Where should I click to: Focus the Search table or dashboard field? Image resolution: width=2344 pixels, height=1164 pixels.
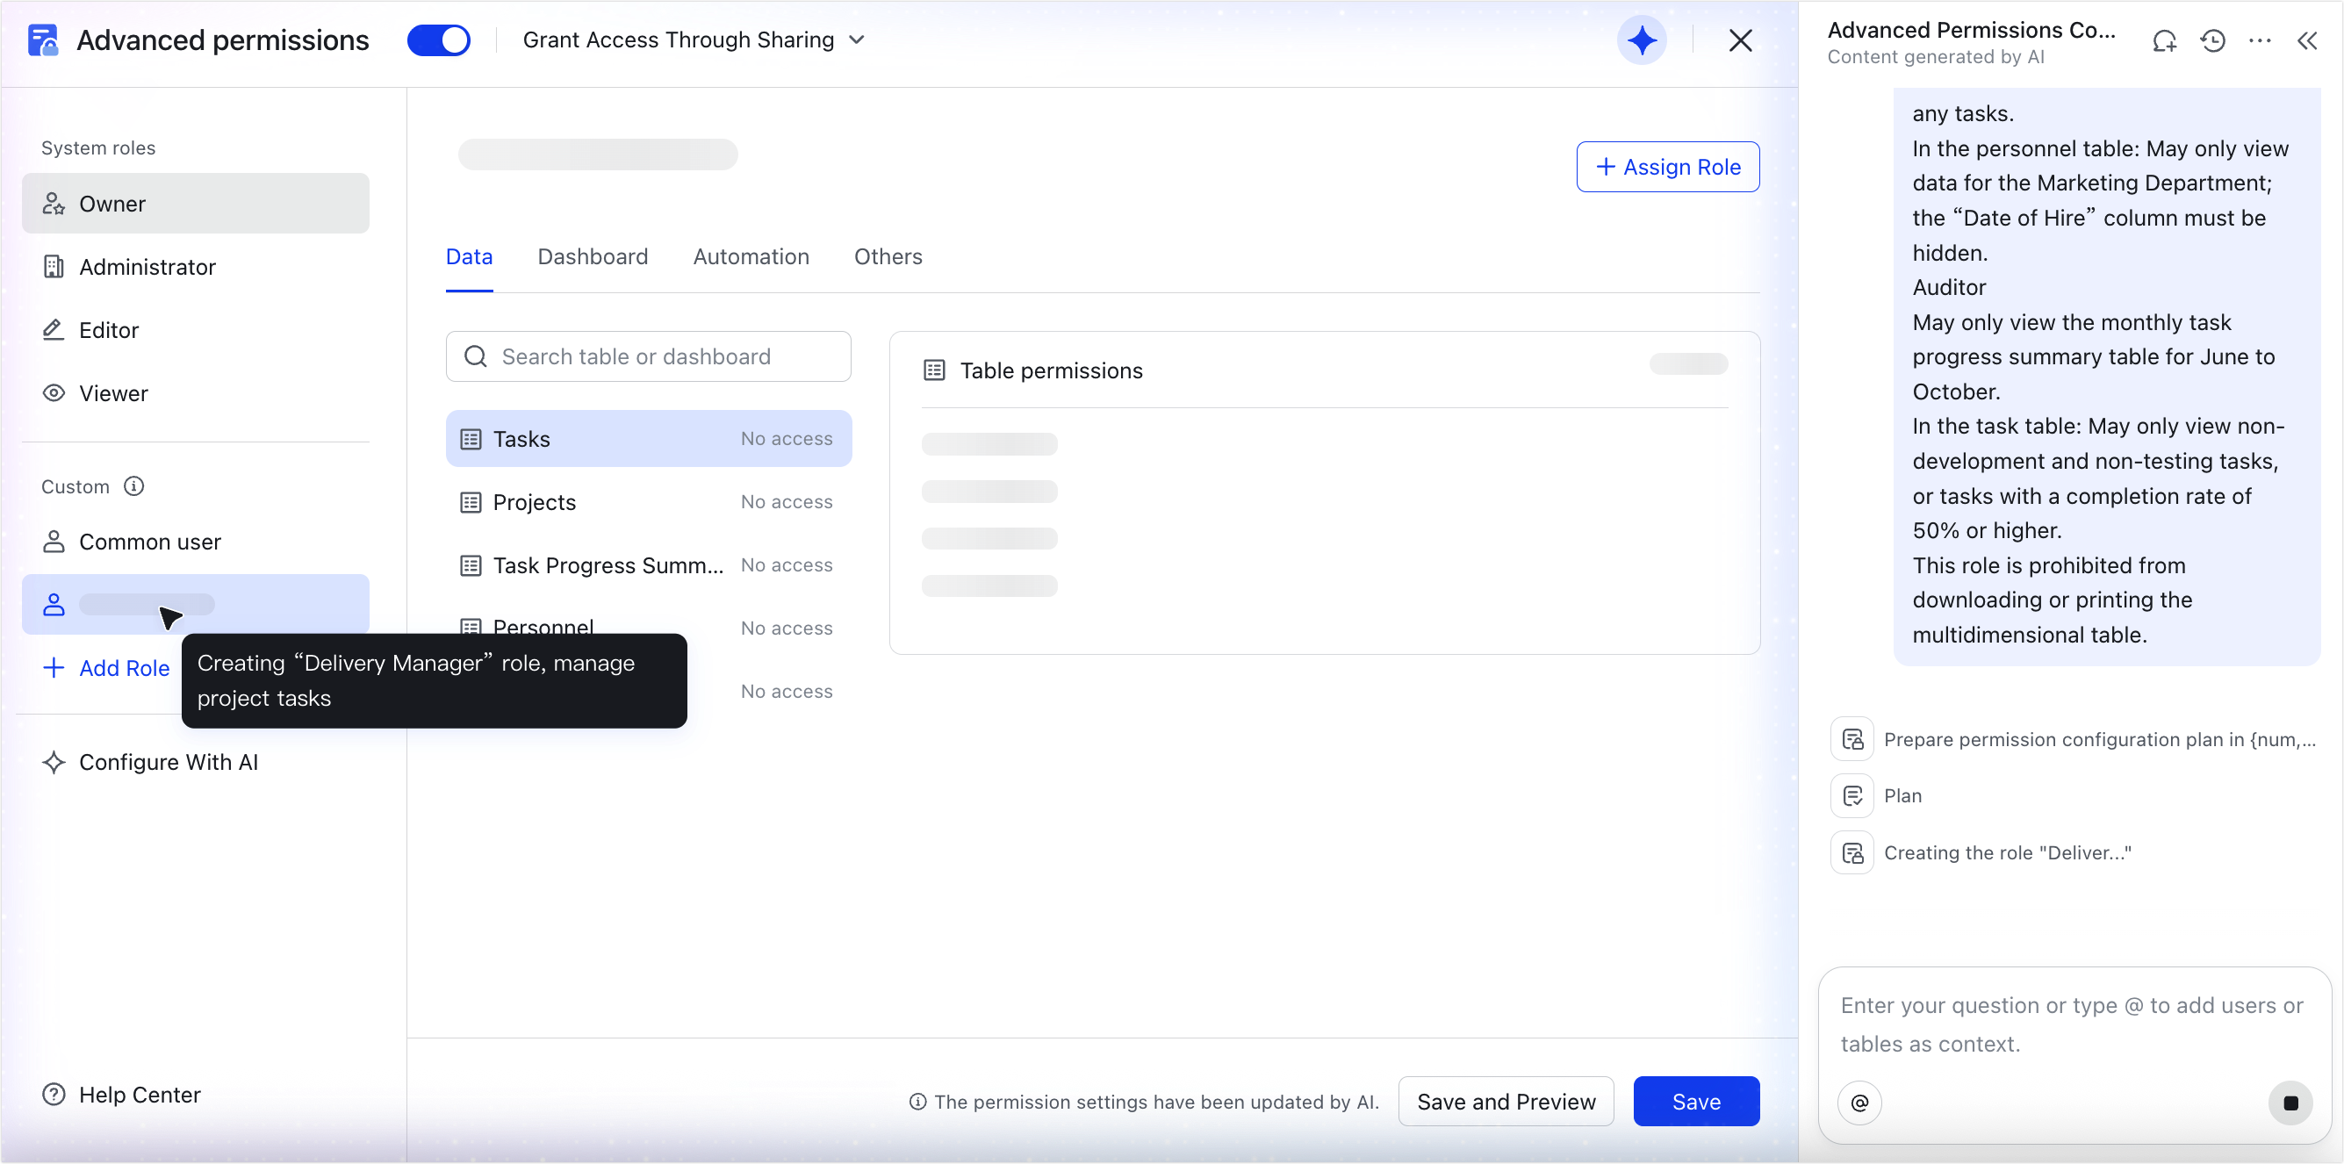point(649,356)
